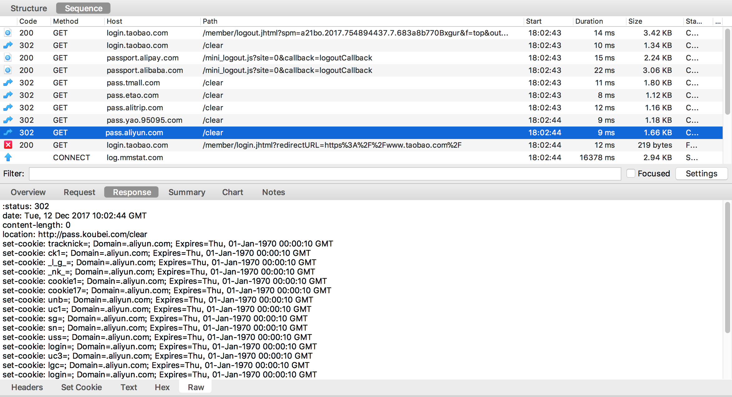Image resolution: width=732 pixels, height=397 pixels.
Task: Click the globe icon of login.taobao.com logout row
Action: click(8, 33)
